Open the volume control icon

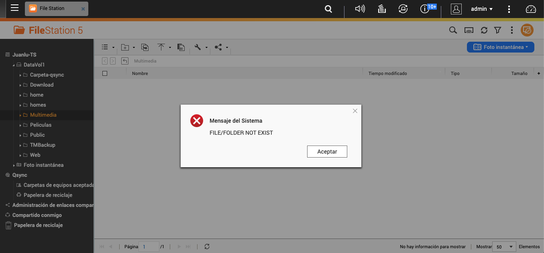coord(360,9)
